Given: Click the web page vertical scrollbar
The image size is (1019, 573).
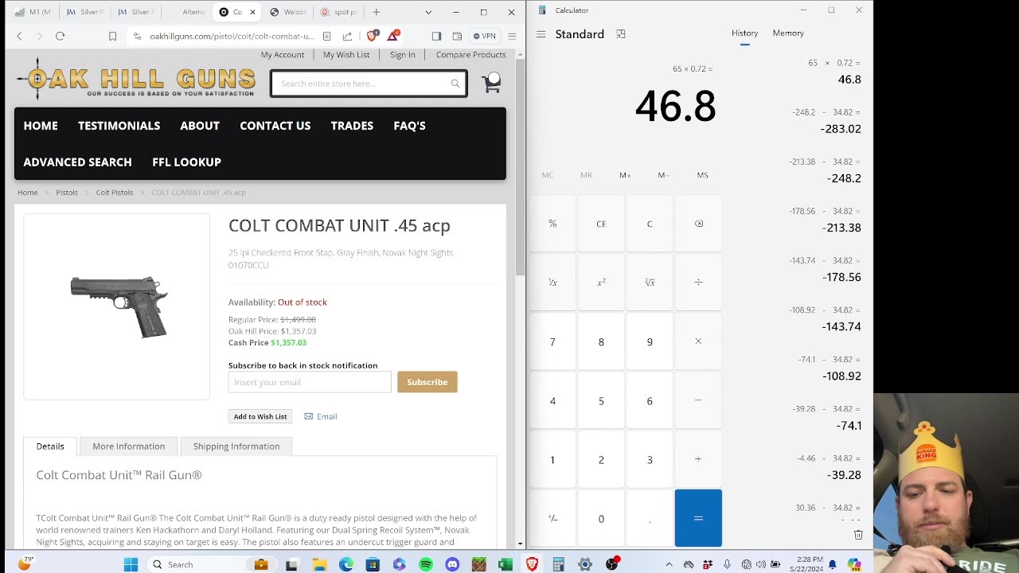Looking at the screenshot, I should (x=521, y=167).
